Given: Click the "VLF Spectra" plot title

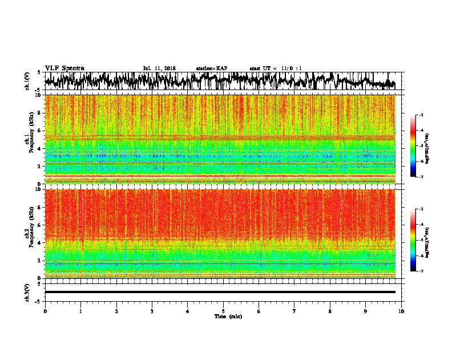Looking at the screenshot, I should point(64,68).
